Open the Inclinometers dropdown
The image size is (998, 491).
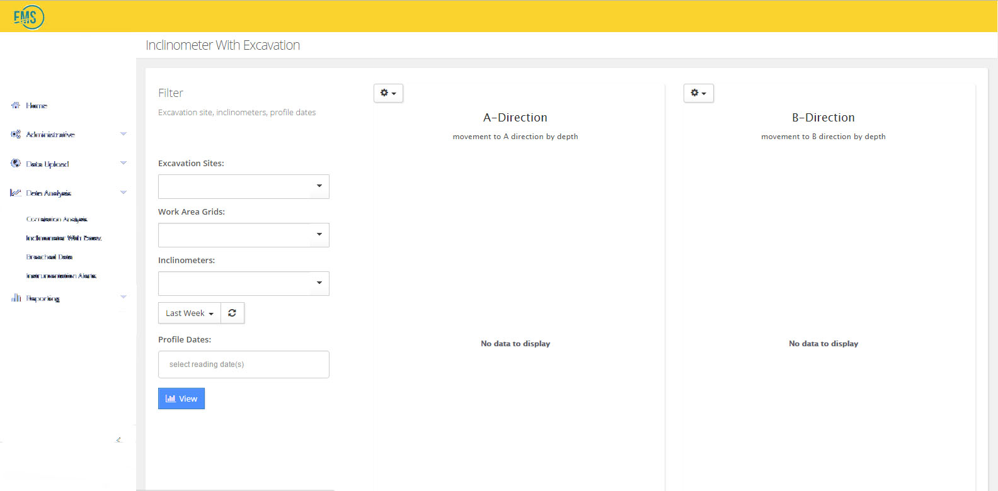[244, 283]
